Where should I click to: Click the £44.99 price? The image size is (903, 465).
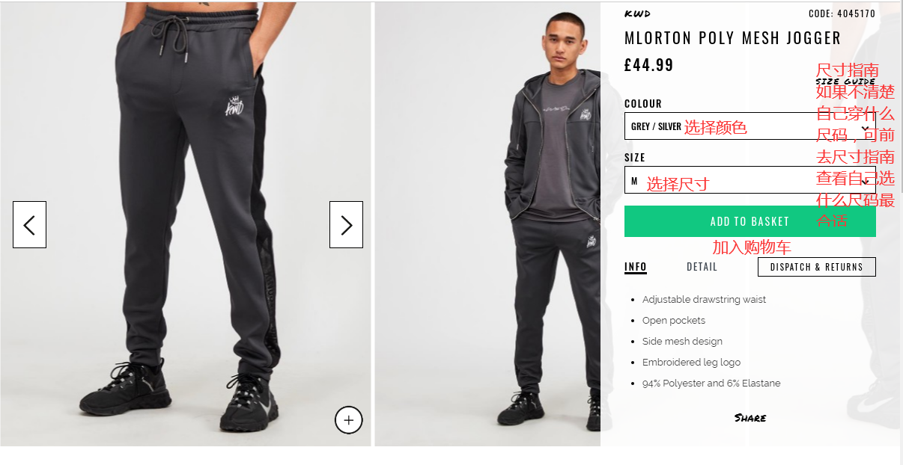click(648, 65)
